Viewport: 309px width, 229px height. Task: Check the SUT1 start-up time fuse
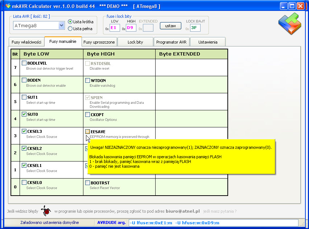[x=24, y=97]
